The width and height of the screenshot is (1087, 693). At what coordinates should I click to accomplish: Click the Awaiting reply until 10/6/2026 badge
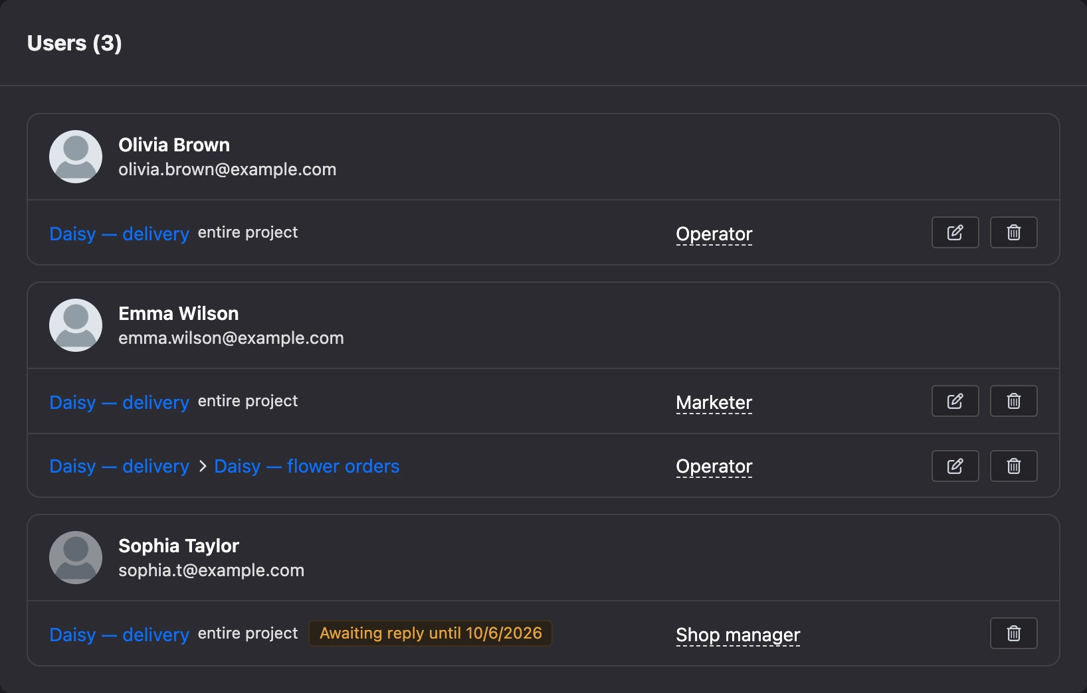431,633
